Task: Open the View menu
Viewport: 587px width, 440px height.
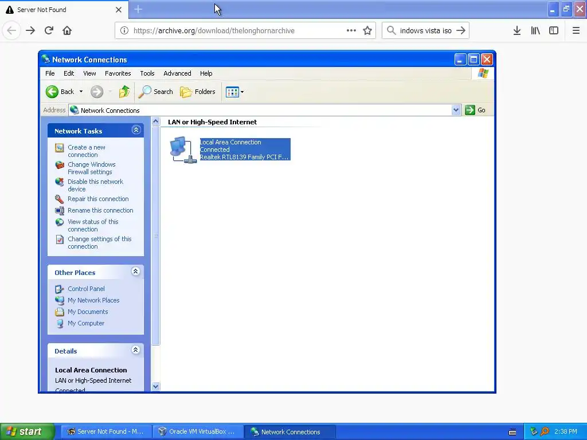Action: [x=89, y=73]
